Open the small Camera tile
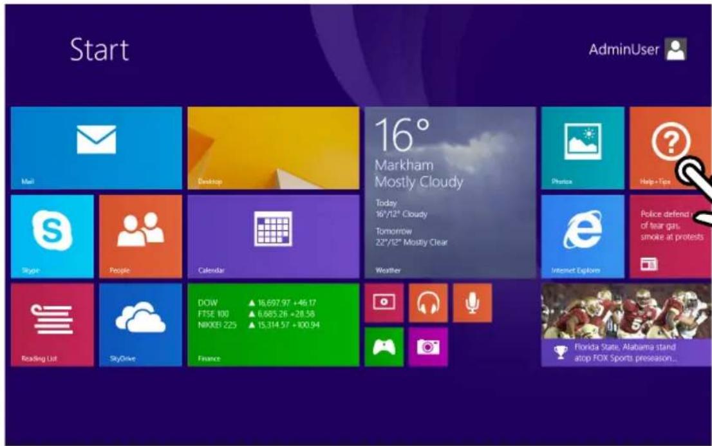 [x=427, y=347]
